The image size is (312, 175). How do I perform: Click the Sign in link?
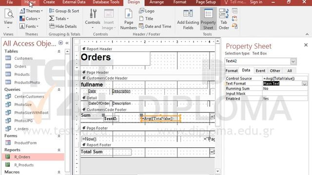coord(256,2)
